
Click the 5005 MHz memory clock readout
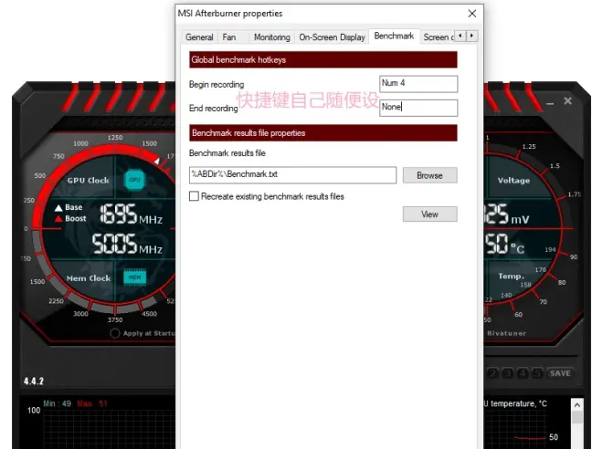point(127,244)
